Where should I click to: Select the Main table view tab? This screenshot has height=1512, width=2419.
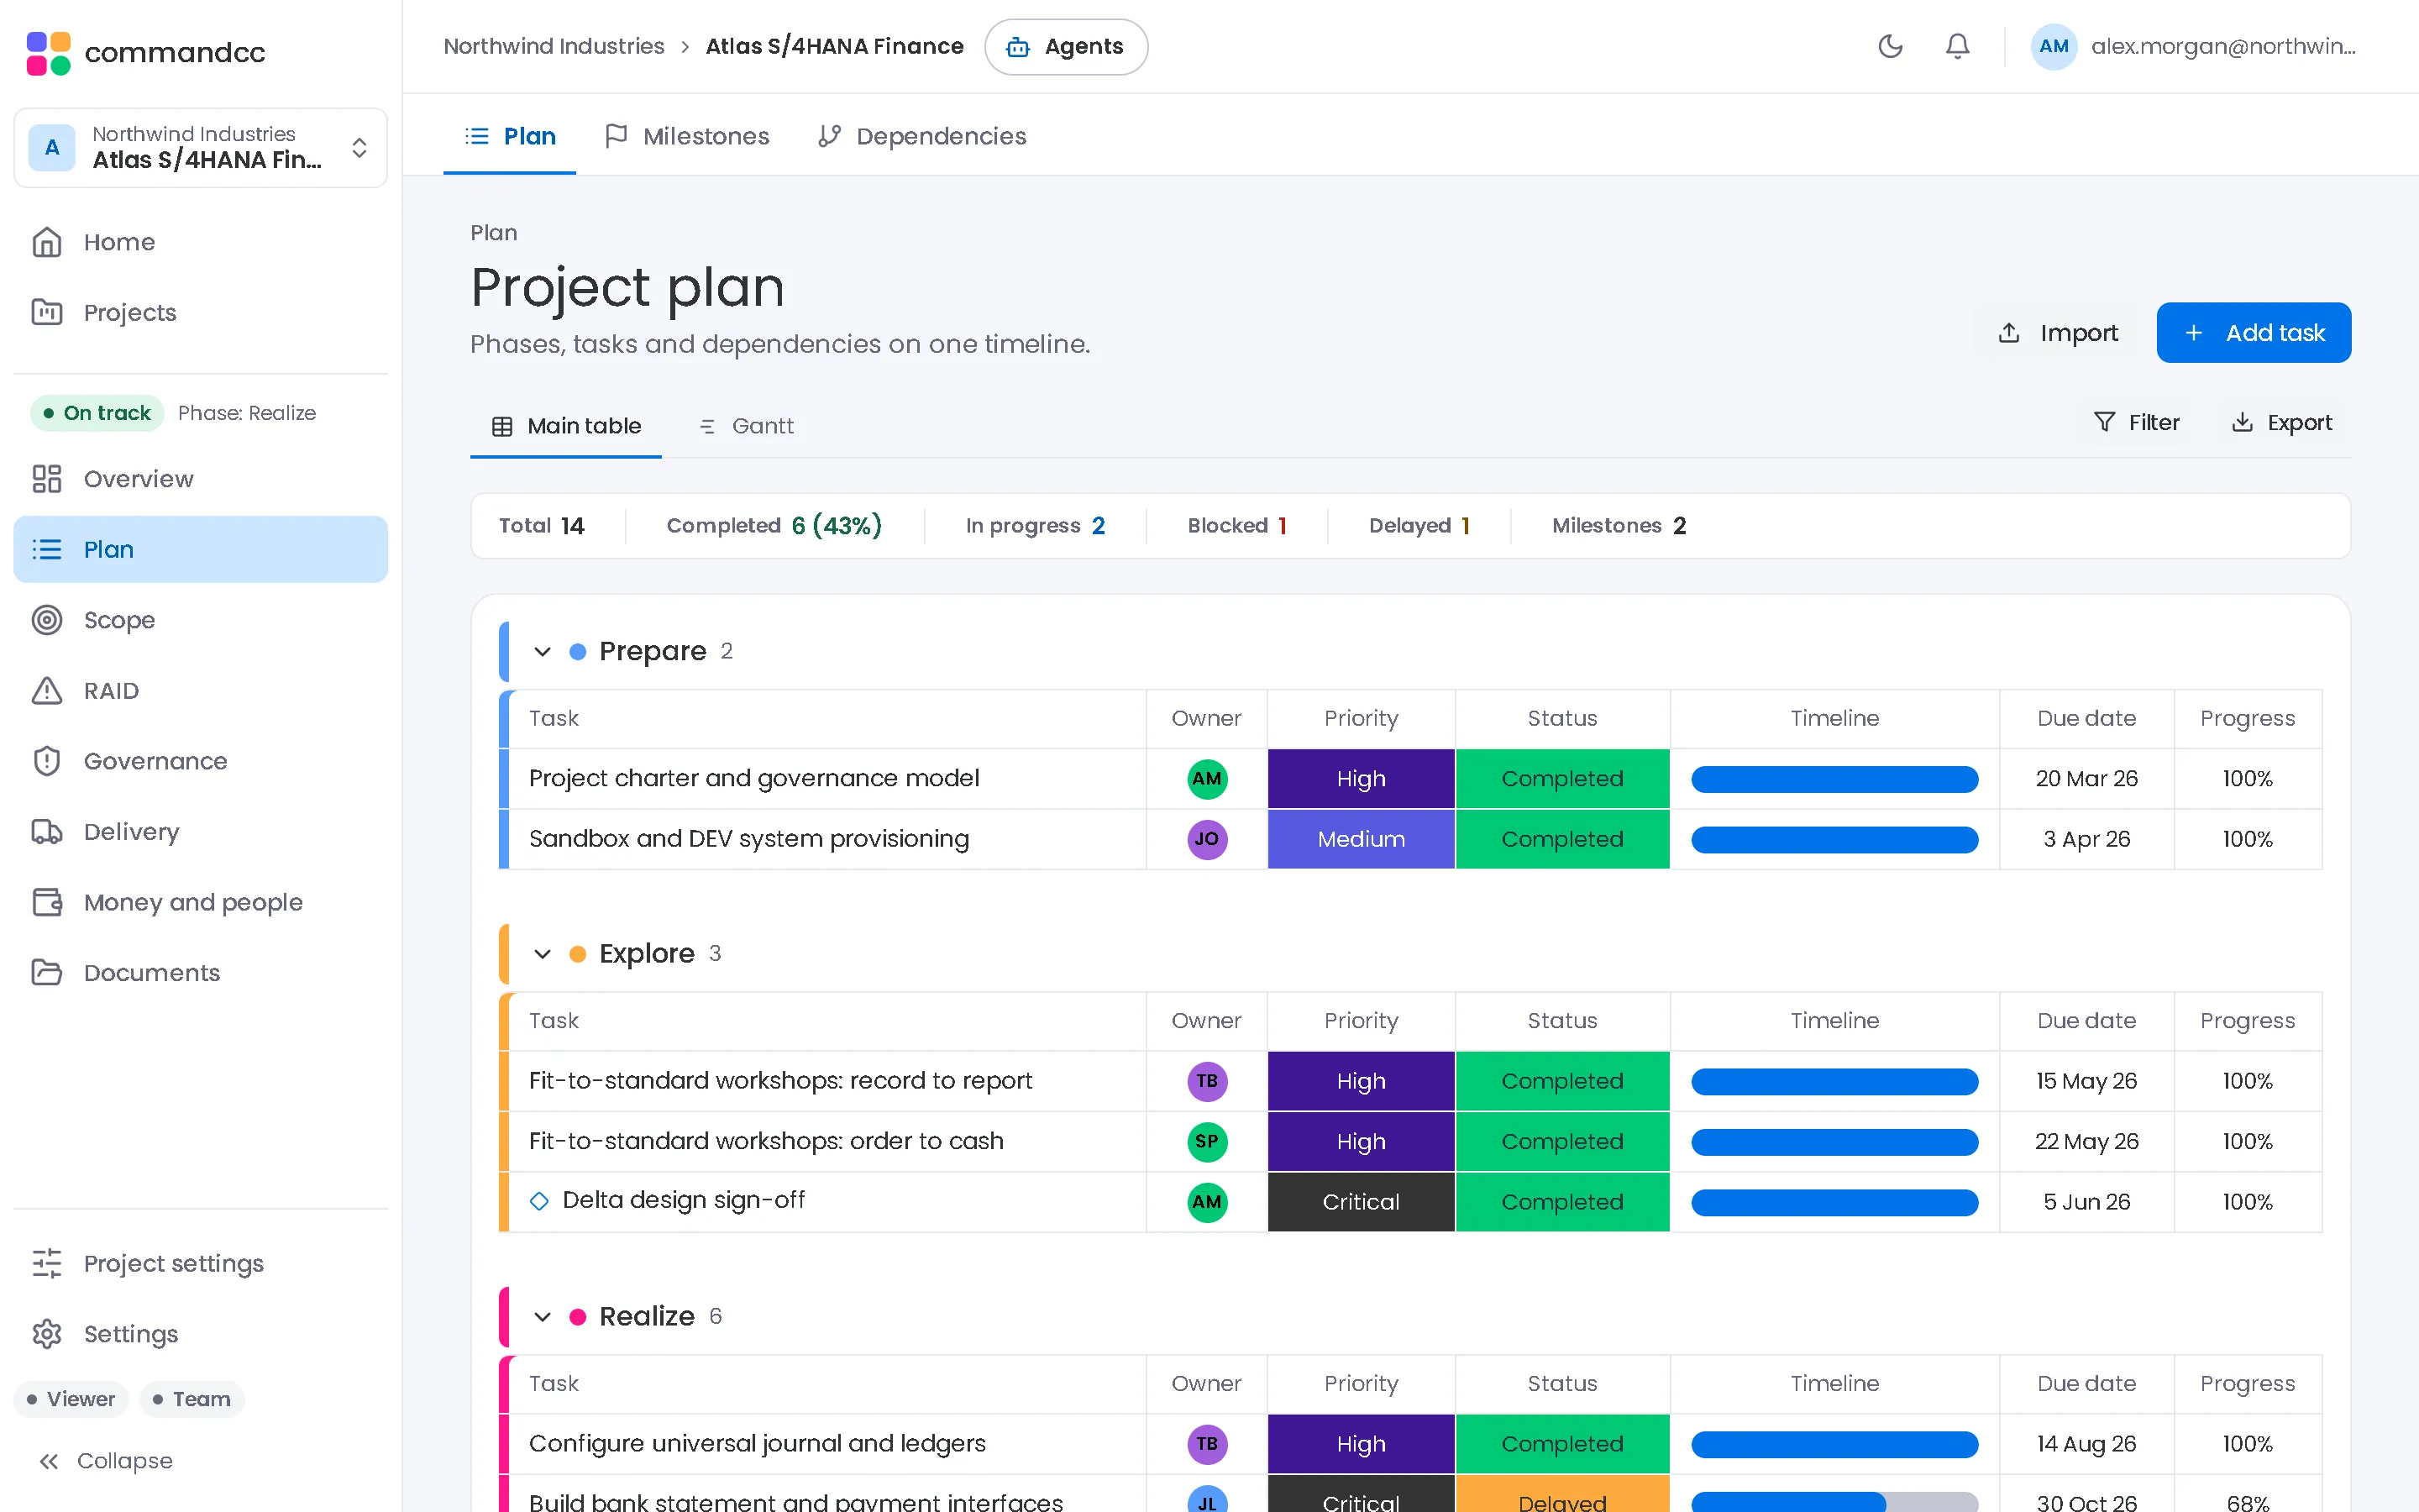pyautogui.click(x=566, y=426)
